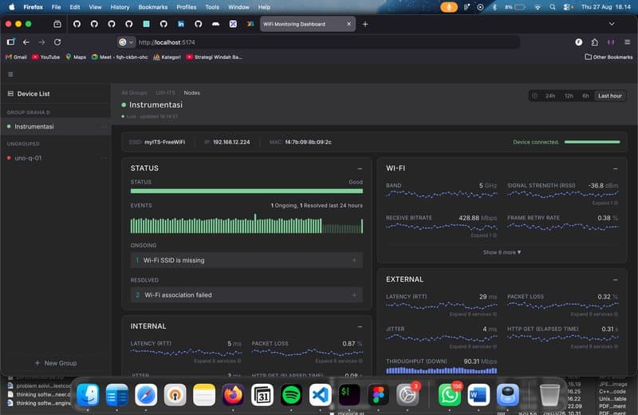Reload the page with refresh icon

pos(57,42)
